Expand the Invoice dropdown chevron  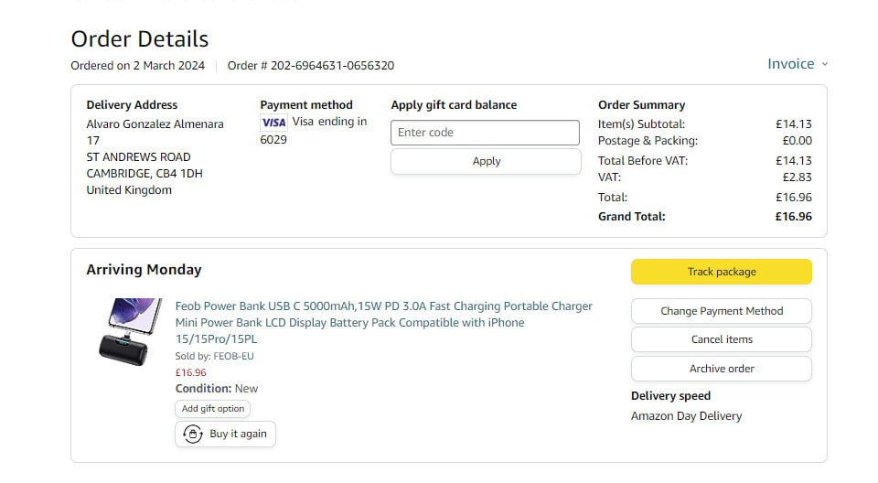coord(825,64)
